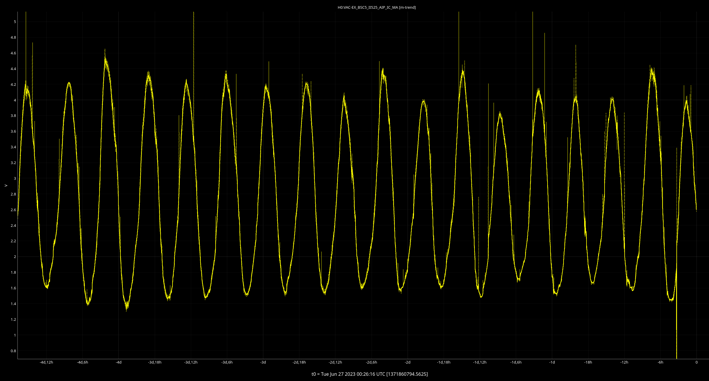Click the 4 y-axis tick label
The height and width of the screenshot is (381, 709).
click(15, 100)
